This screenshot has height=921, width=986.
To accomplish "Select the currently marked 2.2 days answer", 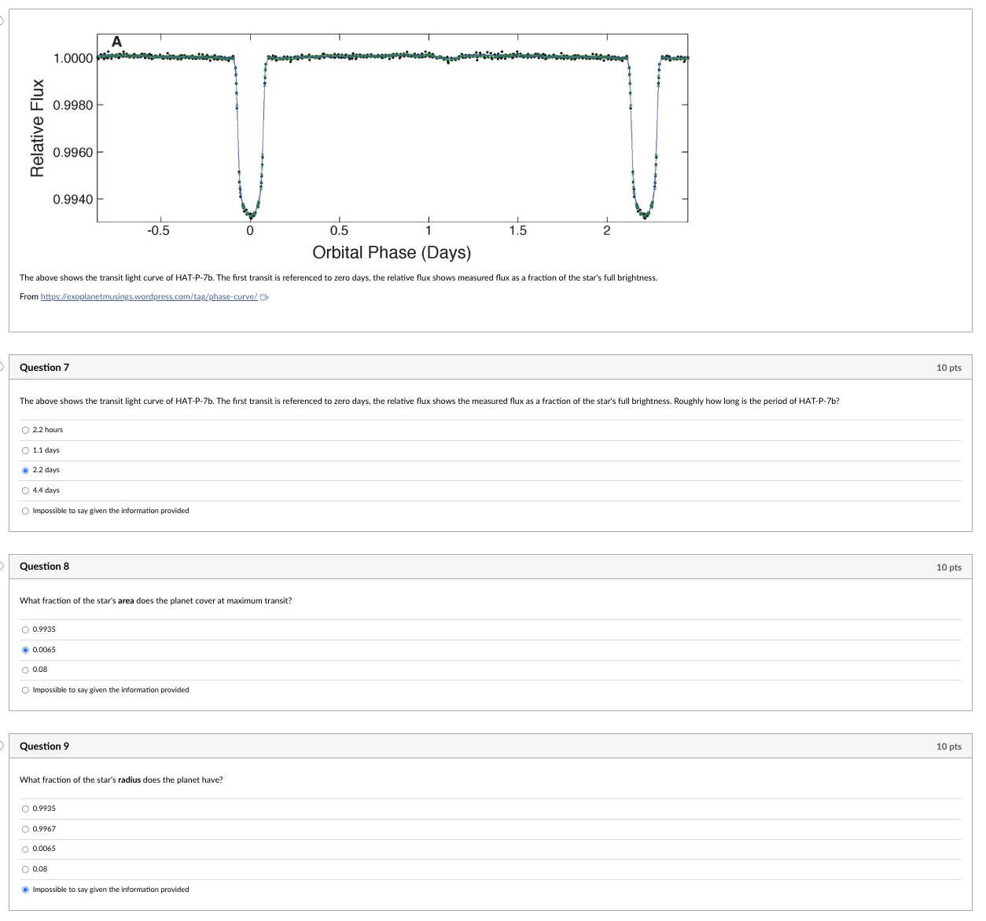I will point(25,469).
